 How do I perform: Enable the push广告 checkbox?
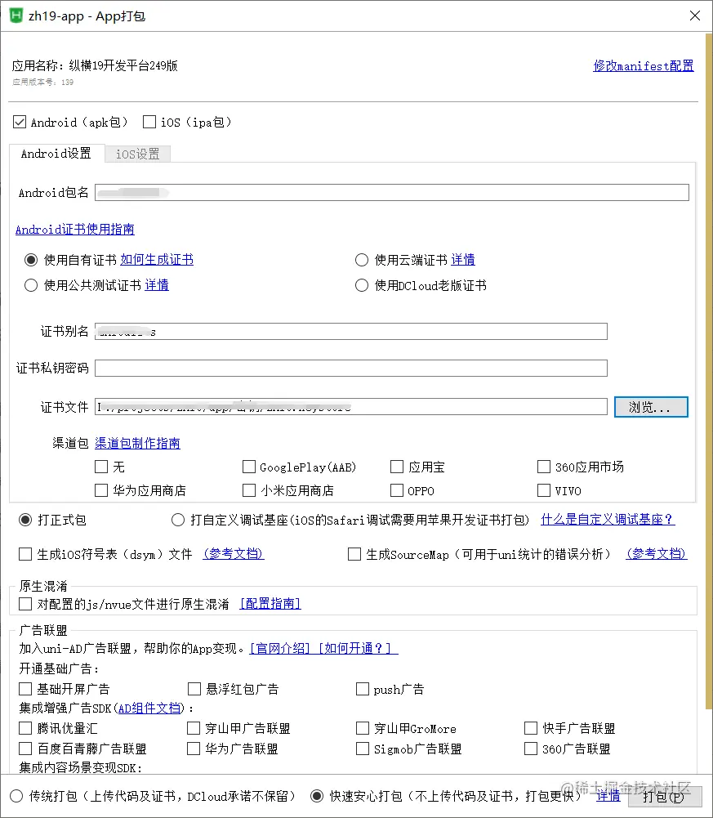click(363, 689)
